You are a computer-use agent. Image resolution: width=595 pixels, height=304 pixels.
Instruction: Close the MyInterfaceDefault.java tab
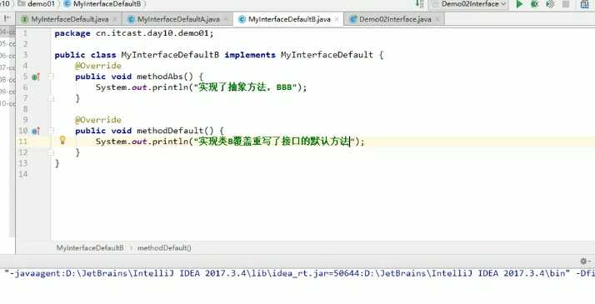115,19
